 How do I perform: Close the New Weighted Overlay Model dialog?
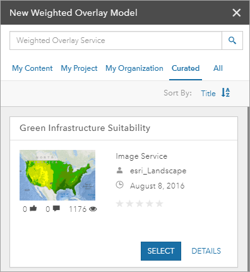[237, 13]
